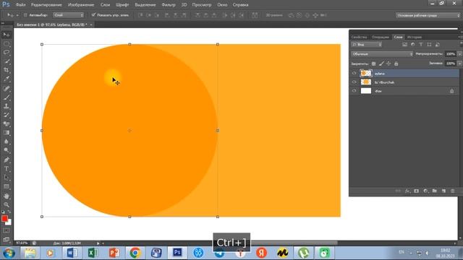This screenshot has width=463, height=260.
Task: Create a new layer group
Action: click(x=434, y=191)
